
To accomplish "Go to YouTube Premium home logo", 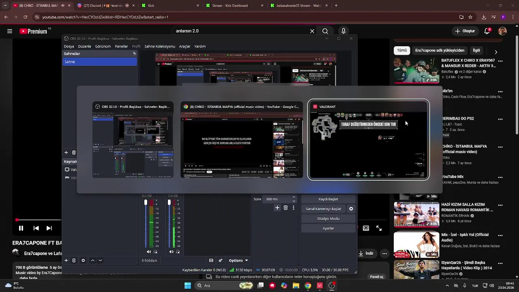I will 33,31.
